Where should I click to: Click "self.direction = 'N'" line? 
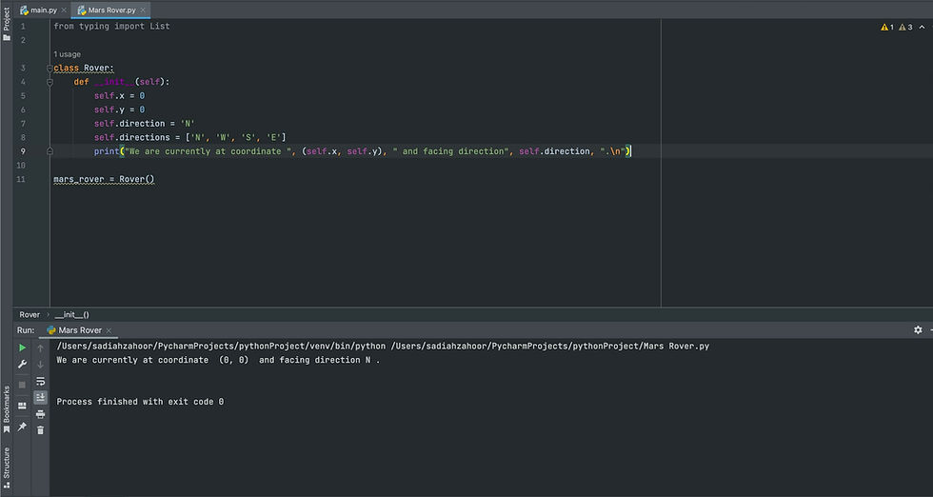[145, 124]
